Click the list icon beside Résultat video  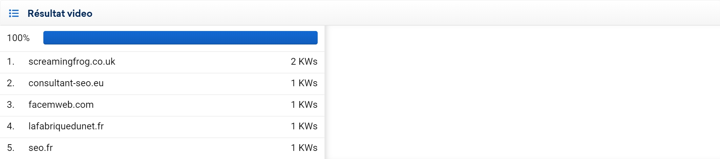[x=14, y=13]
